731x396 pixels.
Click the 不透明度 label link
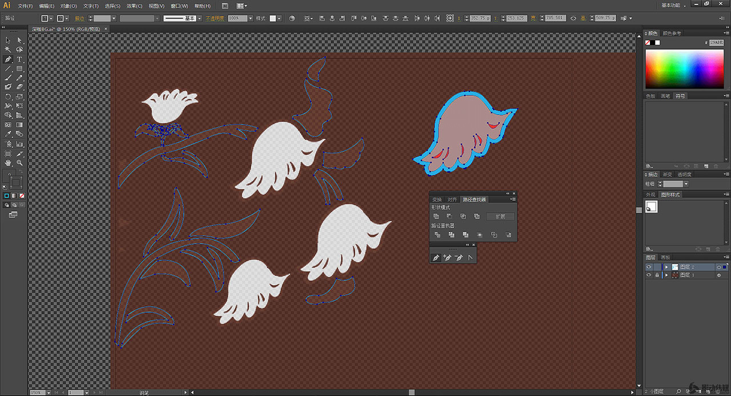(x=215, y=18)
